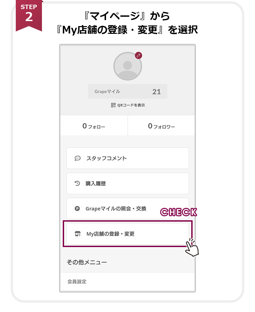Click the CHECK callout label
The width and height of the screenshot is (255, 312).
pyautogui.click(x=178, y=212)
